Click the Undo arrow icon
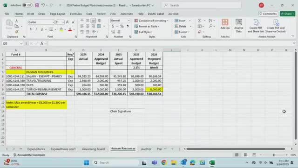This screenshot has width=298, height=168. click(x=43, y=5)
